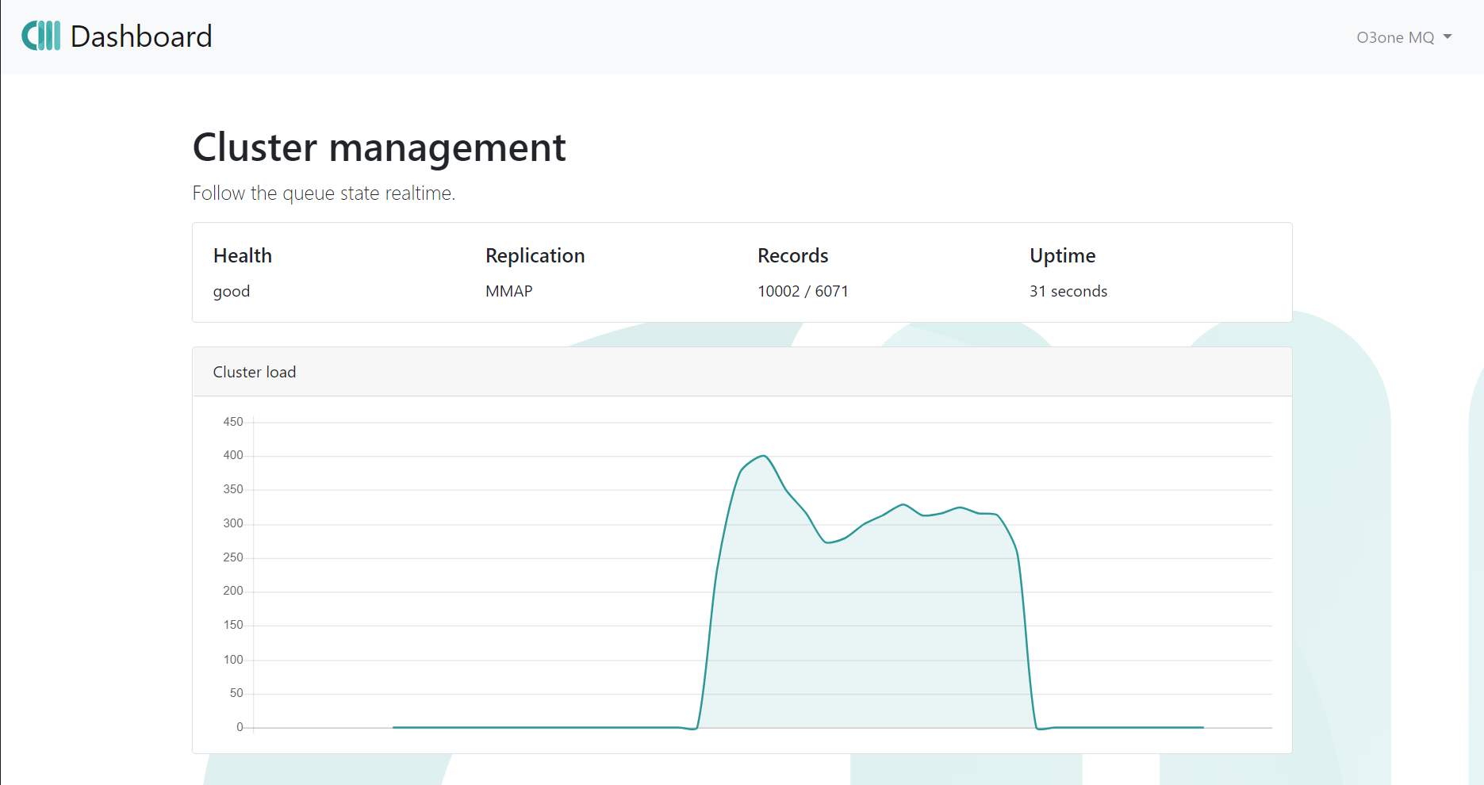Select the MMAP replication value
The width and height of the screenshot is (1484, 785).
pos(508,291)
